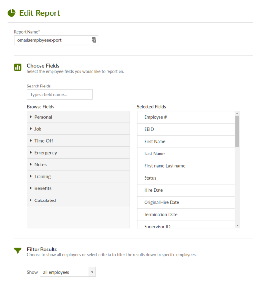Select the Hire Date selected field
Screen dimensions: 253x287
186,190
